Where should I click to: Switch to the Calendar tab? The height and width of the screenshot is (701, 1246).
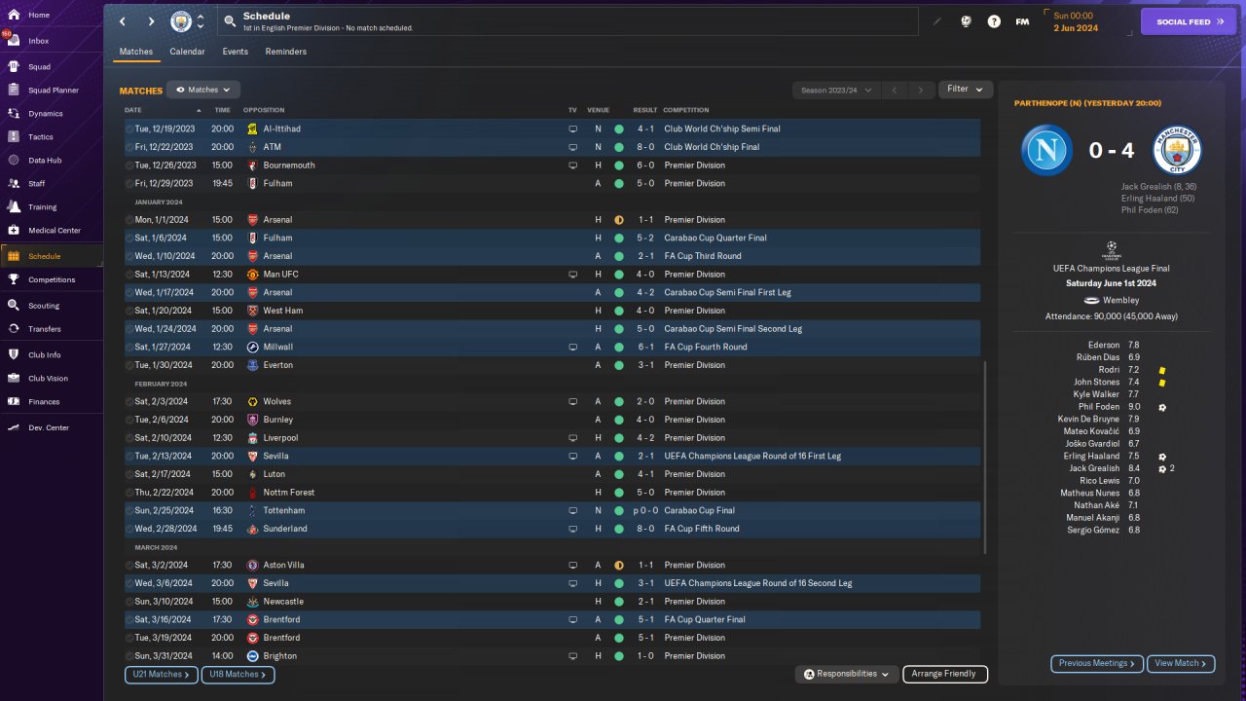tap(187, 52)
